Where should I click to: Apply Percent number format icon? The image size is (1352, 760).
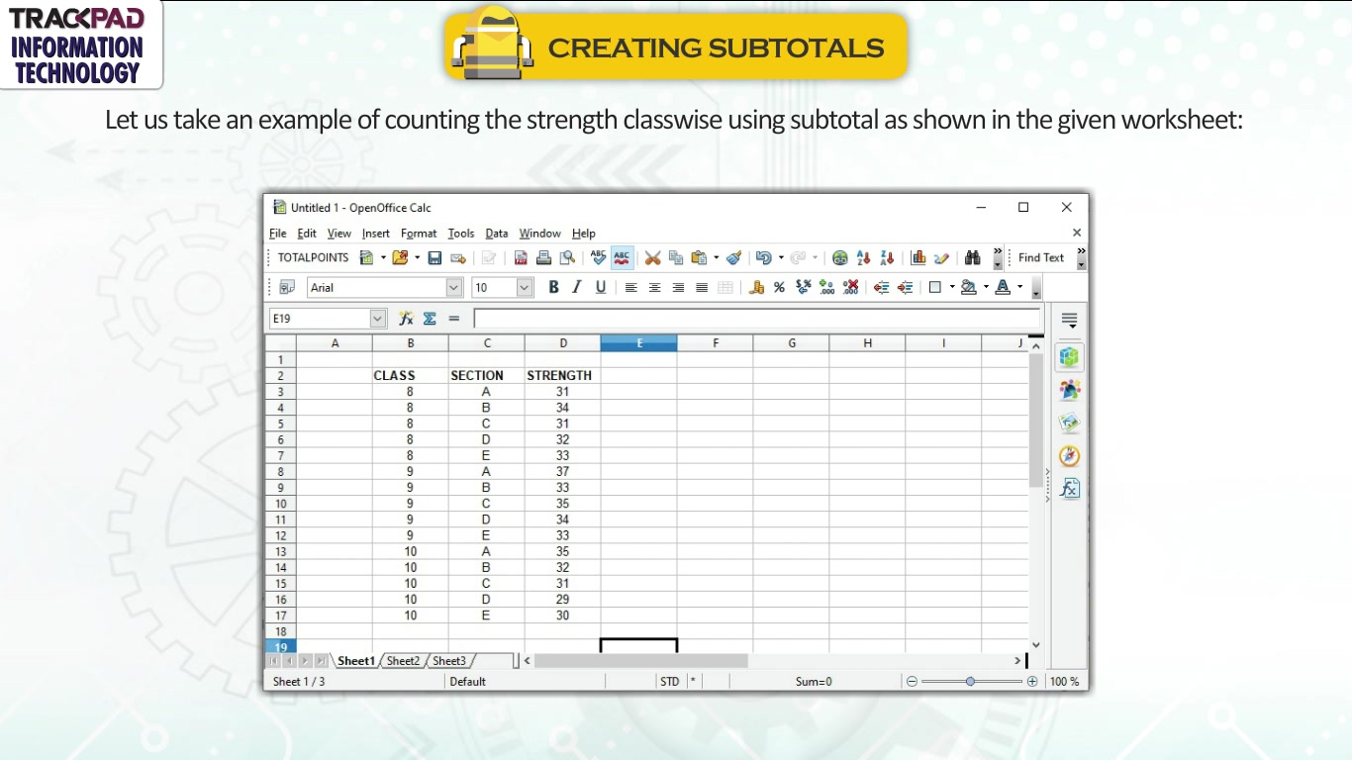[x=780, y=287]
